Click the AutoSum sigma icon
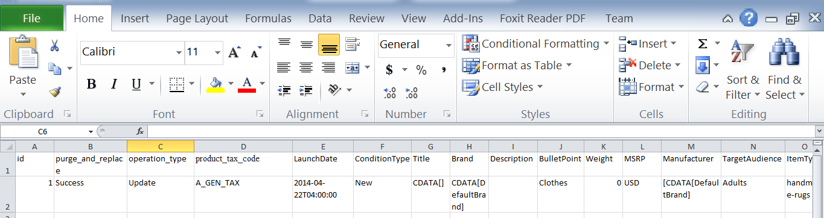824x218 pixels. (x=703, y=43)
